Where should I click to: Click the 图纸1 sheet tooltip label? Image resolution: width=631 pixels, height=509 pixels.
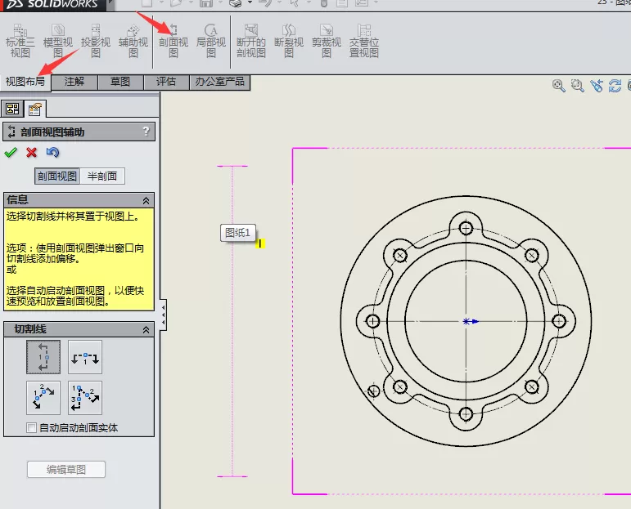pyautogui.click(x=238, y=233)
